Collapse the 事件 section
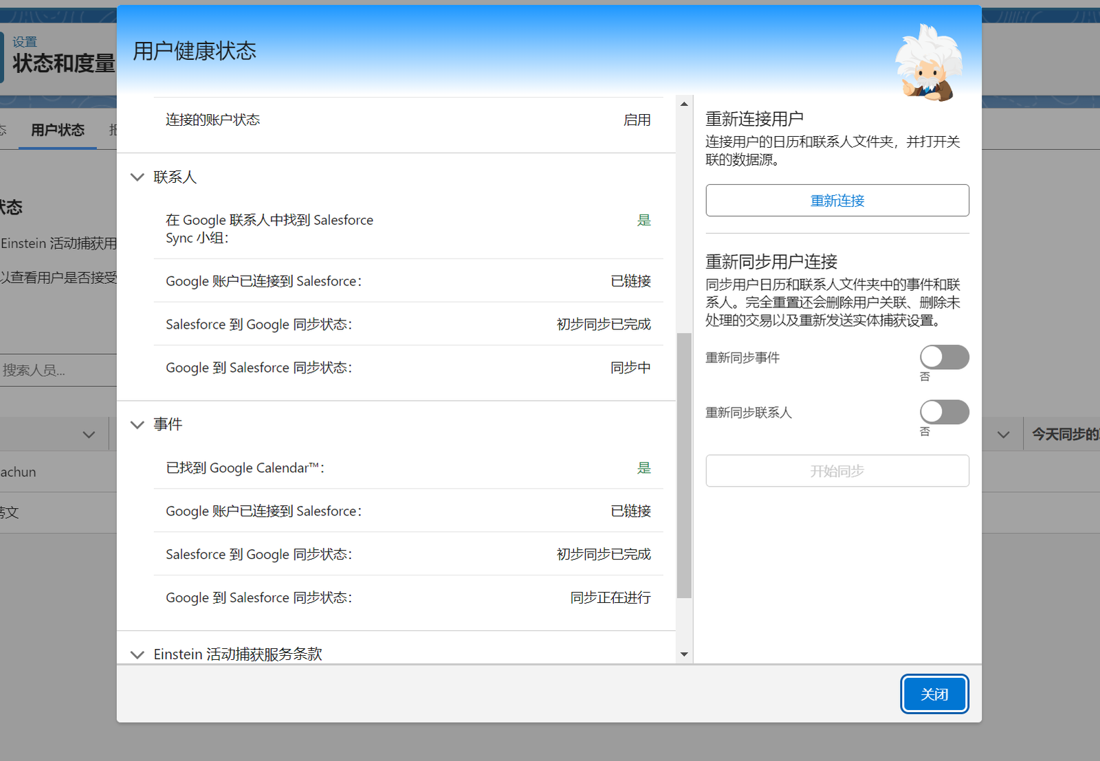Image resolution: width=1100 pixels, height=761 pixels. click(137, 424)
